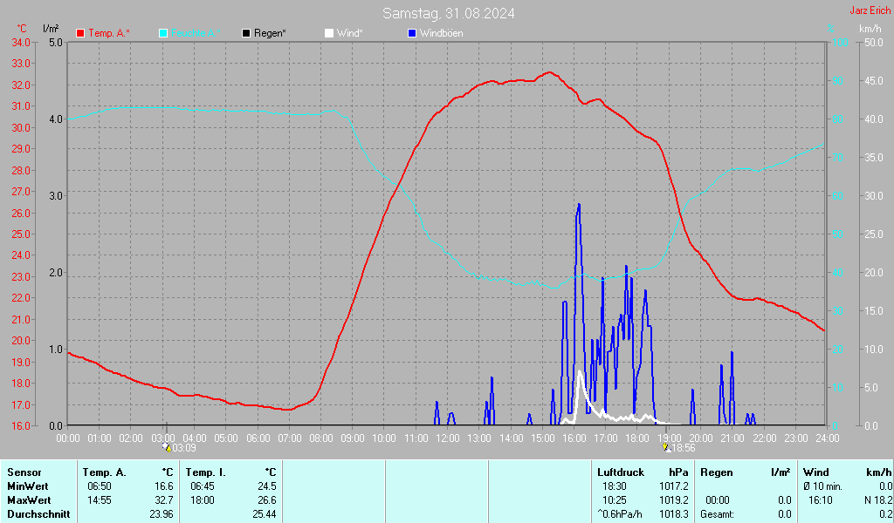Click the 18:56 sunset time label

[x=684, y=448]
